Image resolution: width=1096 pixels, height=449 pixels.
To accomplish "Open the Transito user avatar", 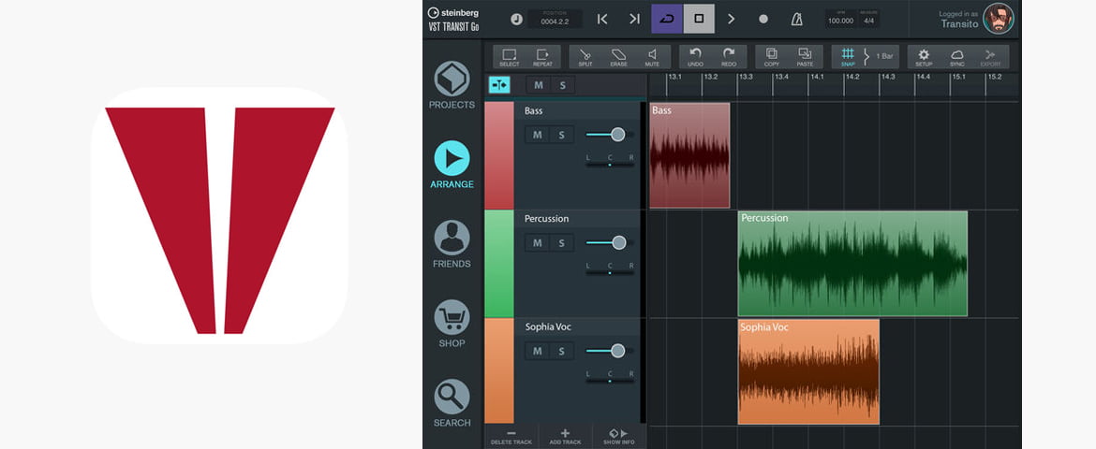I will click(x=999, y=19).
